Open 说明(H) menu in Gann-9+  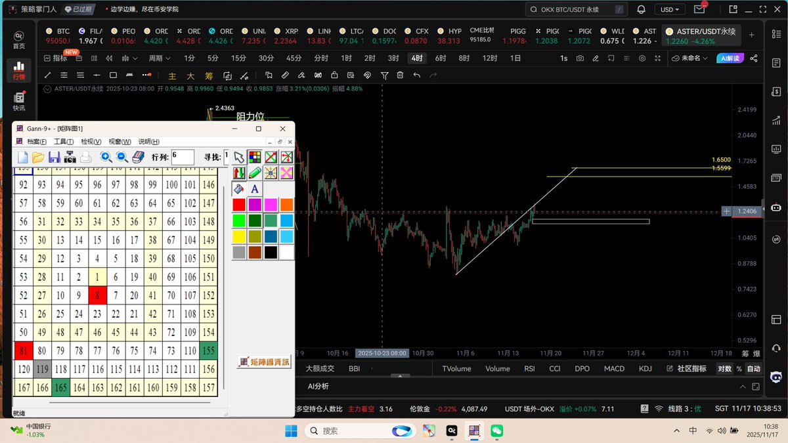pos(148,142)
